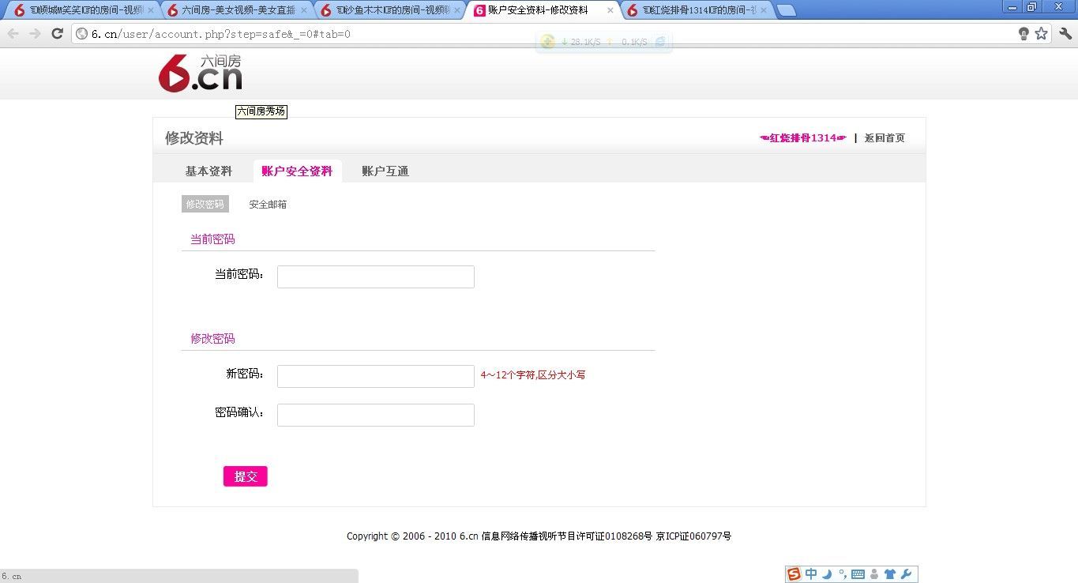The height and width of the screenshot is (583, 1078).
Task: Open the 基本资料 tab
Action: coord(208,171)
